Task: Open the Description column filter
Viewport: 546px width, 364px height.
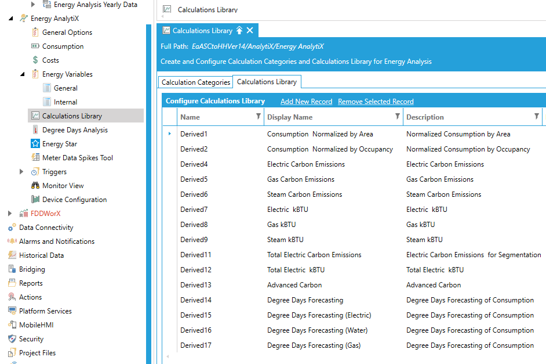Action: 536,117
